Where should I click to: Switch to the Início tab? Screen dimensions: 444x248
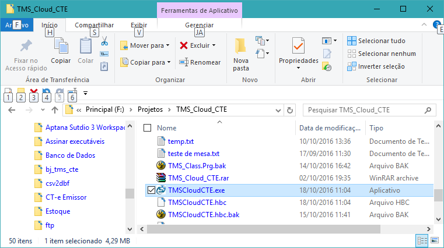coord(49,25)
